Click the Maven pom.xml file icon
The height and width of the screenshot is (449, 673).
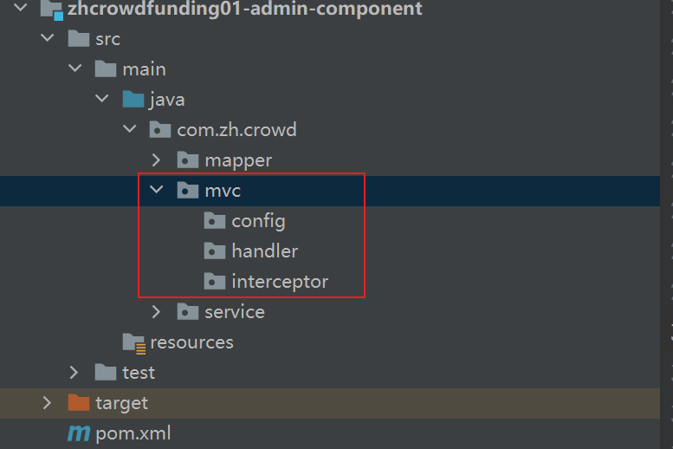(79, 433)
